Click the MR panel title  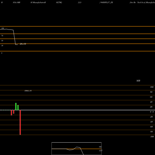point(138,81)
